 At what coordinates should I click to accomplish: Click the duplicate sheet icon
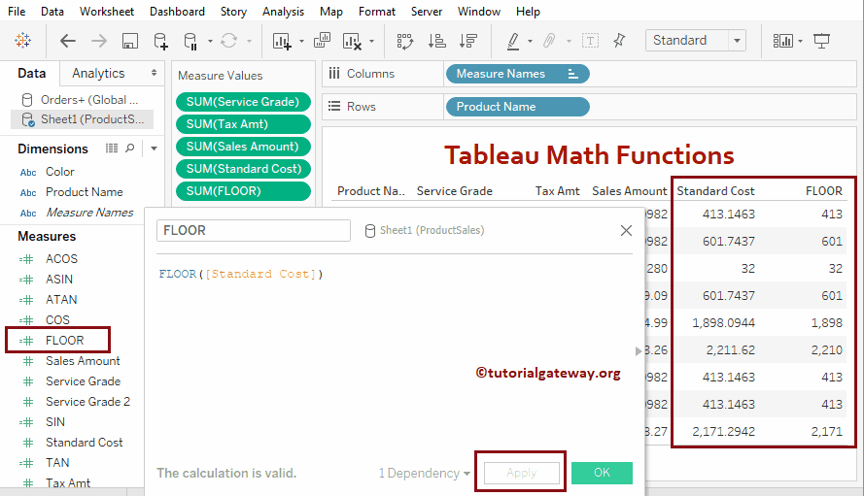tap(322, 40)
